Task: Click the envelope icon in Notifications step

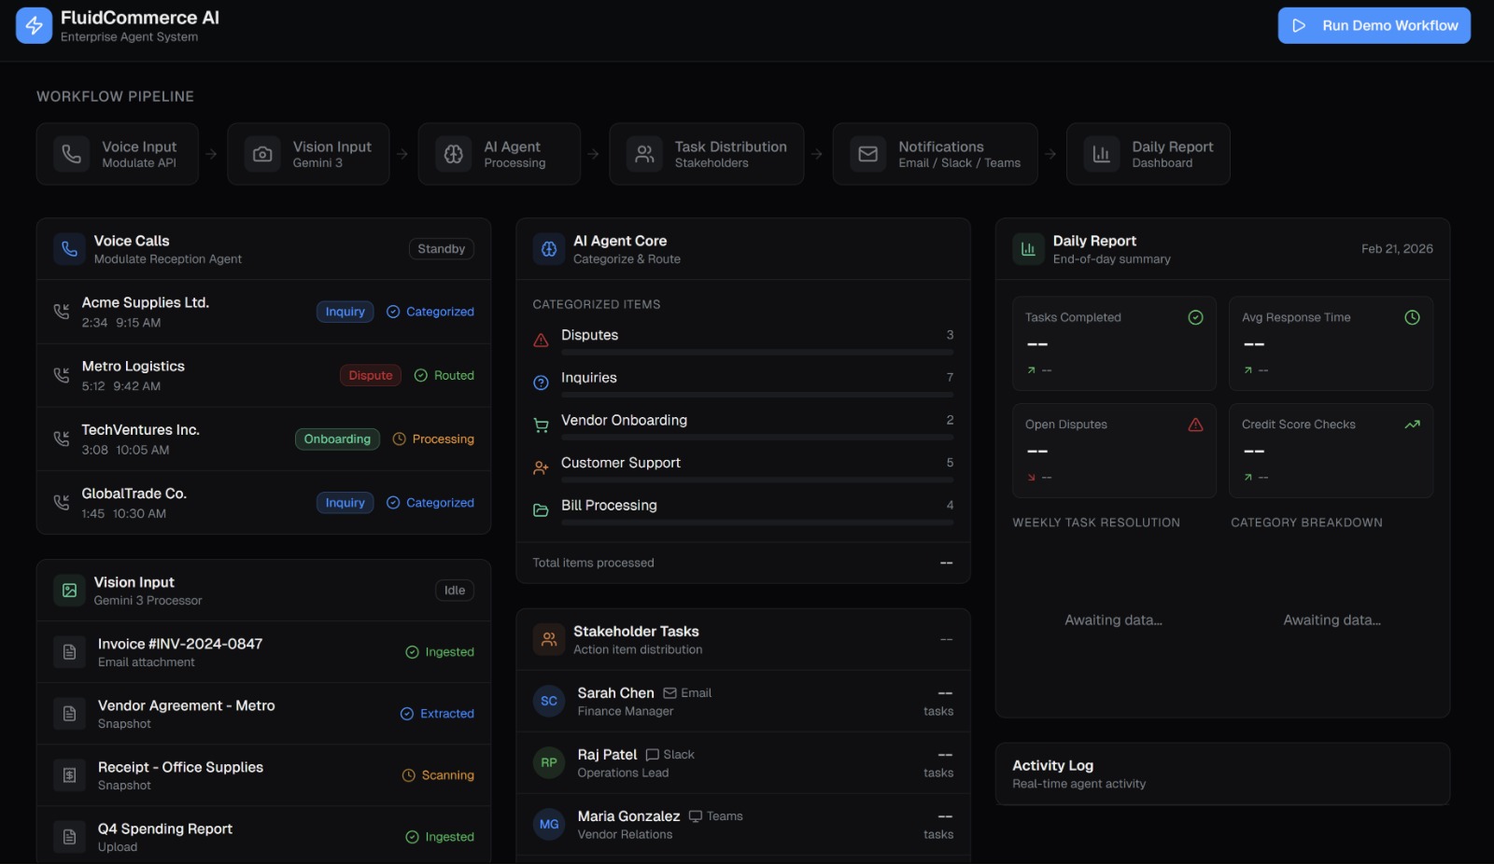Action: click(x=868, y=154)
